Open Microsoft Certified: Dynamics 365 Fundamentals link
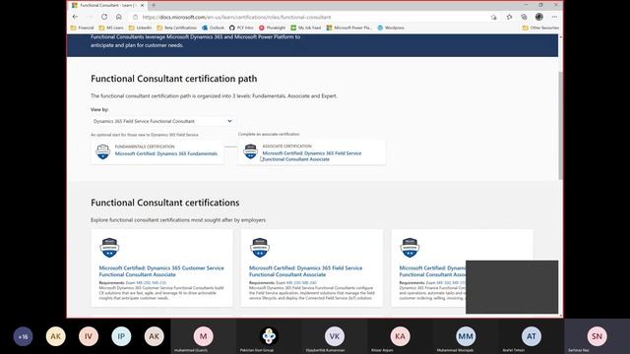This screenshot has width=630, height=354. [x=166, y=153]
